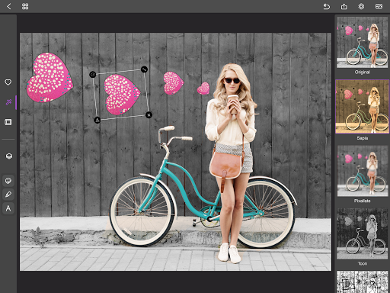Add text with the A tool
The image size is (390, 293).
[x=8, y=208]
